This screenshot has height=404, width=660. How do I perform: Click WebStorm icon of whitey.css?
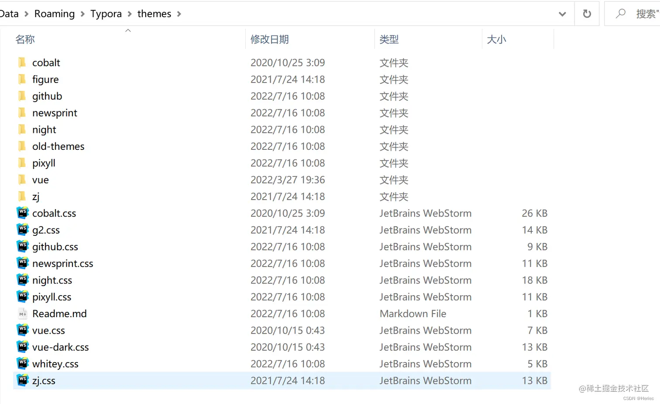pyautogui.click(x=23, y=363)
